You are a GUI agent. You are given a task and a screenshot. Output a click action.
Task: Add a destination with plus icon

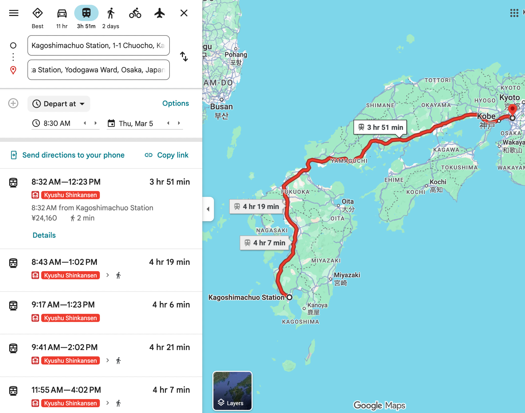coord(13,103)
